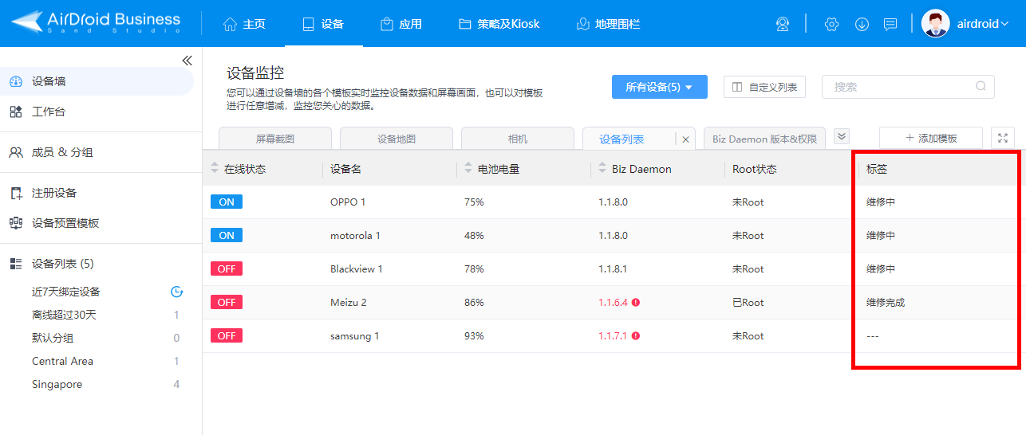Image resolution: width=1026 pixels, height=435 pixels.
Task: Select the 设备列表 tab
Action: point(622,139)
